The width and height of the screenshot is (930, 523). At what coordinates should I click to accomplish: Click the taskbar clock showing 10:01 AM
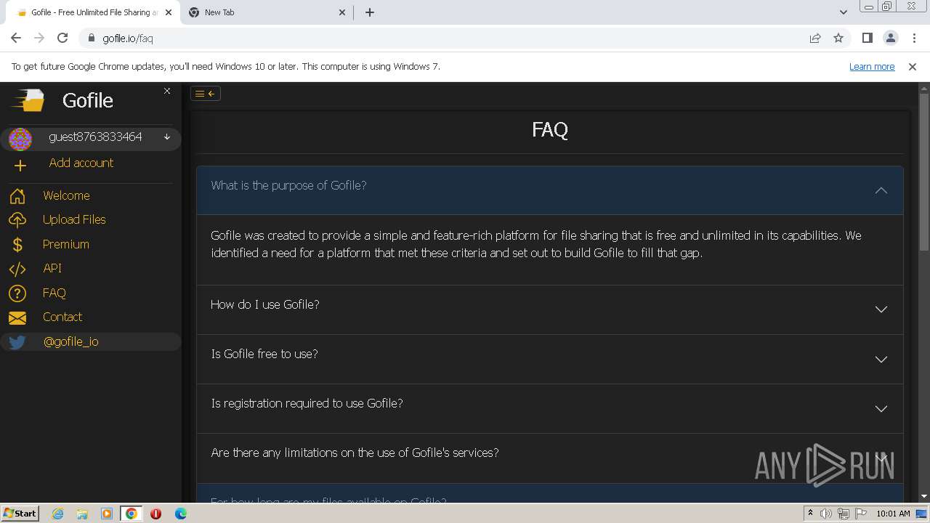pos(893,514)
